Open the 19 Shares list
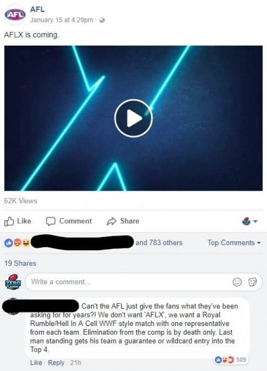 (20, 263)
